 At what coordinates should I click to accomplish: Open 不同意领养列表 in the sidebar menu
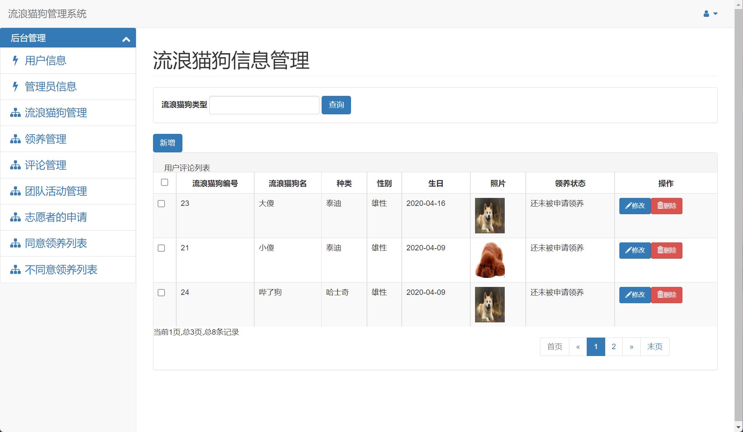pyautogui.click(x=61, y=270)
